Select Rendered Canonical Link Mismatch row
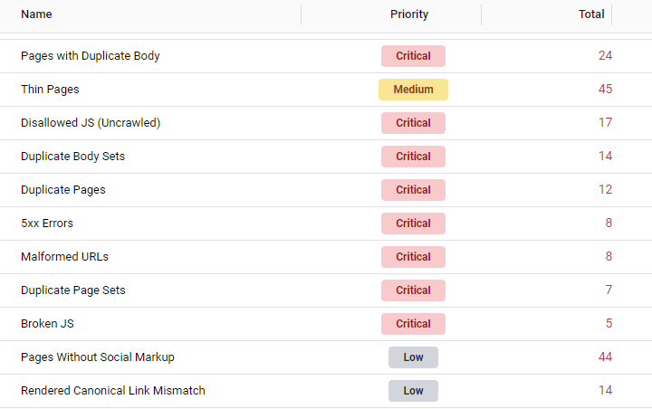Screen dimensions: 652x409 click(113, 391)
